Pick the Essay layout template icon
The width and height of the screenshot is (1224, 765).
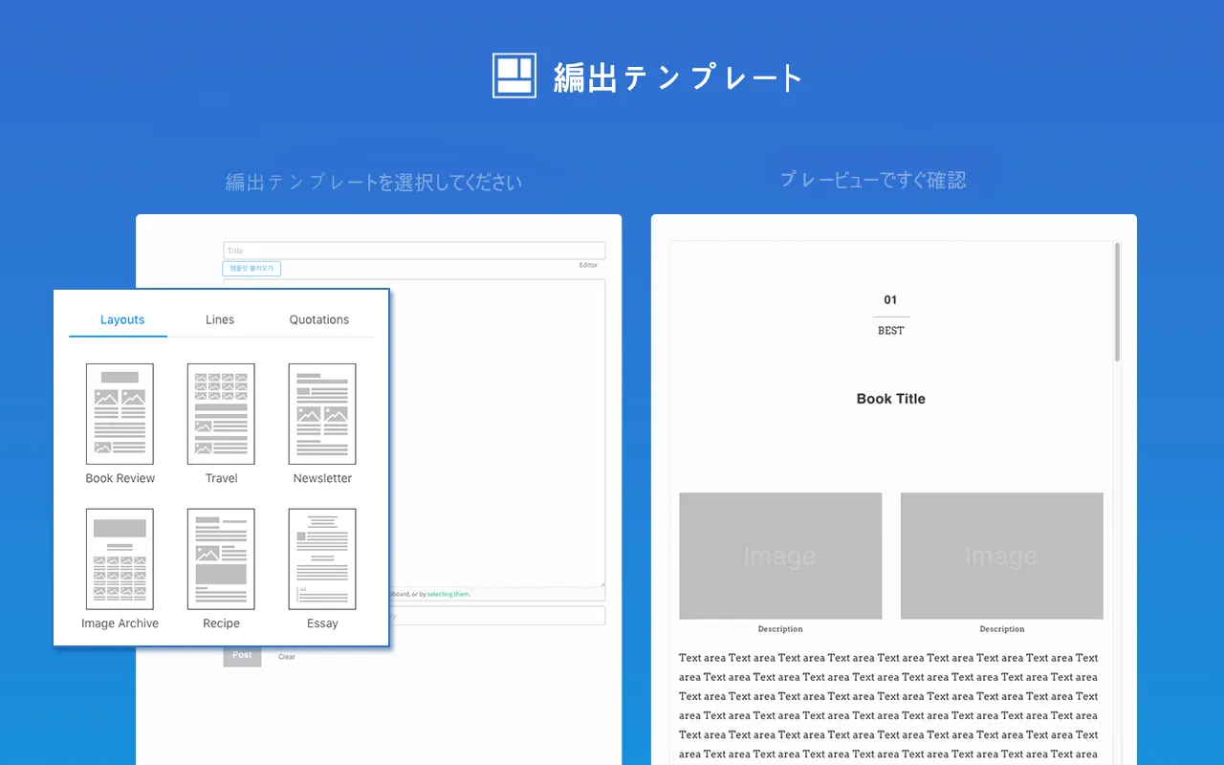point(322,559)
